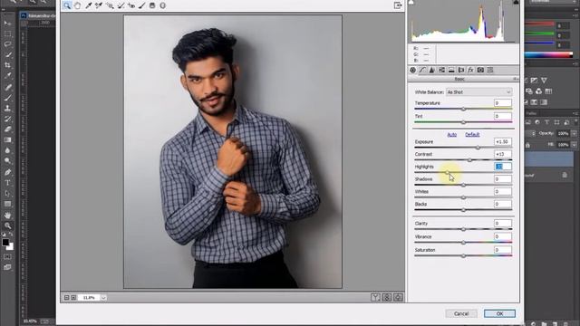580x326 pixels.
Task: Select the Red Eye Removal tool
Action: tap(131, 5)
